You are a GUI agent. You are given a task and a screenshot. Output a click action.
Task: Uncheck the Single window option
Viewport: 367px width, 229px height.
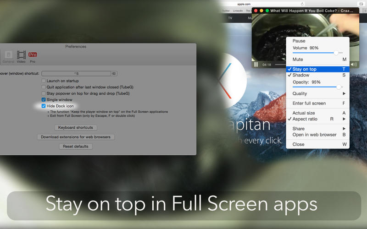(x=44, y=99)
